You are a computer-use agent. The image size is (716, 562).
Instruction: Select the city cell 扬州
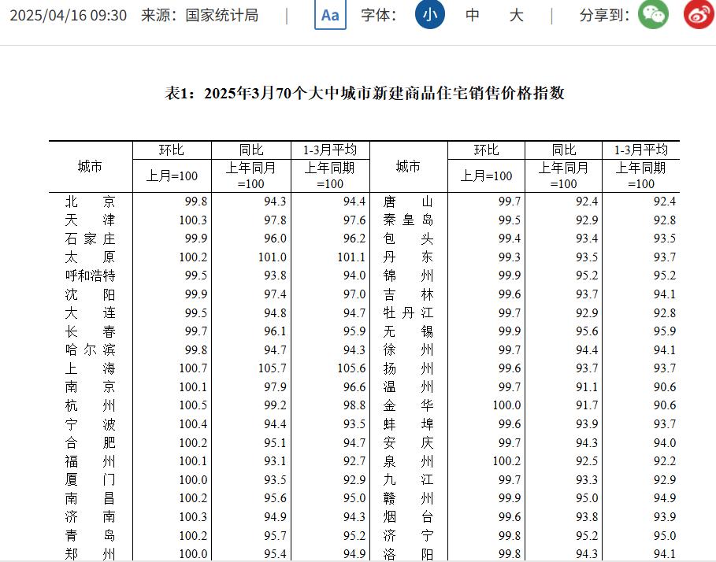click(x=408, y=368)
